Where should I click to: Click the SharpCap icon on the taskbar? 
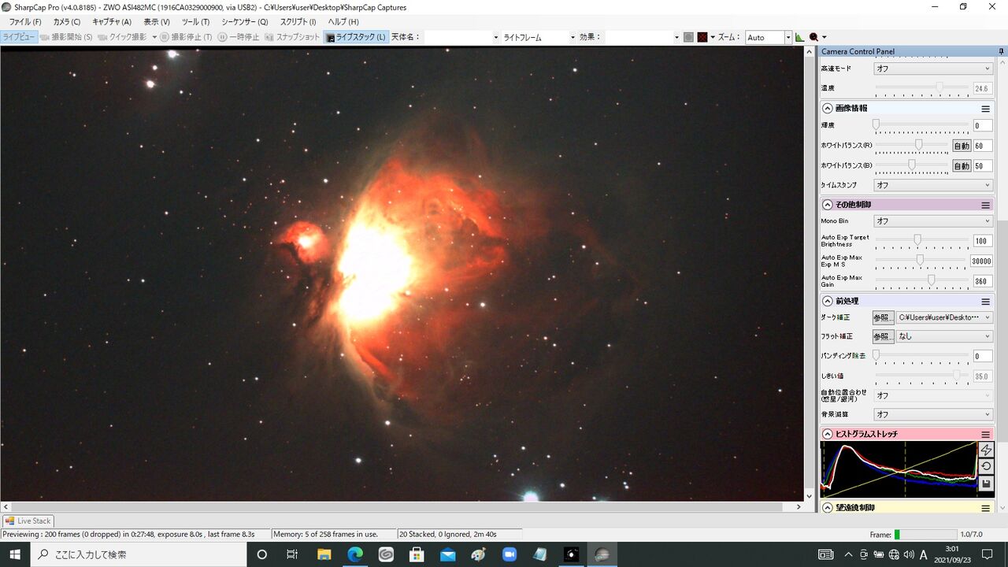coord(602,554)
